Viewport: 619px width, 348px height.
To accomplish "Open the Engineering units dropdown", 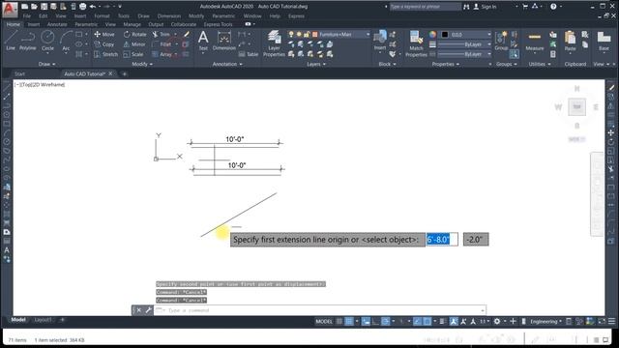I will (x=545, y=321).
